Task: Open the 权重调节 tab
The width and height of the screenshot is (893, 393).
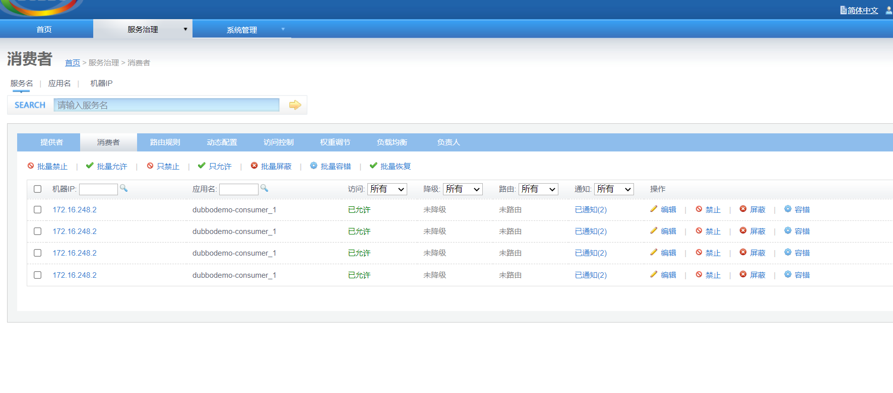Action: pyautogui.click(x=335, y=142)
